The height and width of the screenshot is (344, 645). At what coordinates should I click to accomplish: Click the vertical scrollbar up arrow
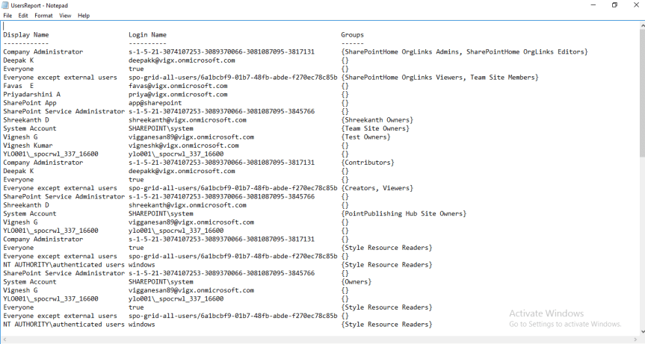coord(641,25)
